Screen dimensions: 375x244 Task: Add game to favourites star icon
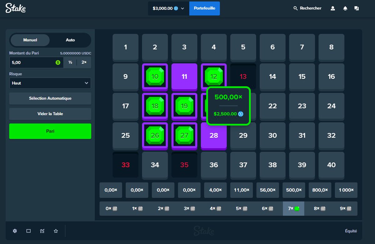coord(56,231)
